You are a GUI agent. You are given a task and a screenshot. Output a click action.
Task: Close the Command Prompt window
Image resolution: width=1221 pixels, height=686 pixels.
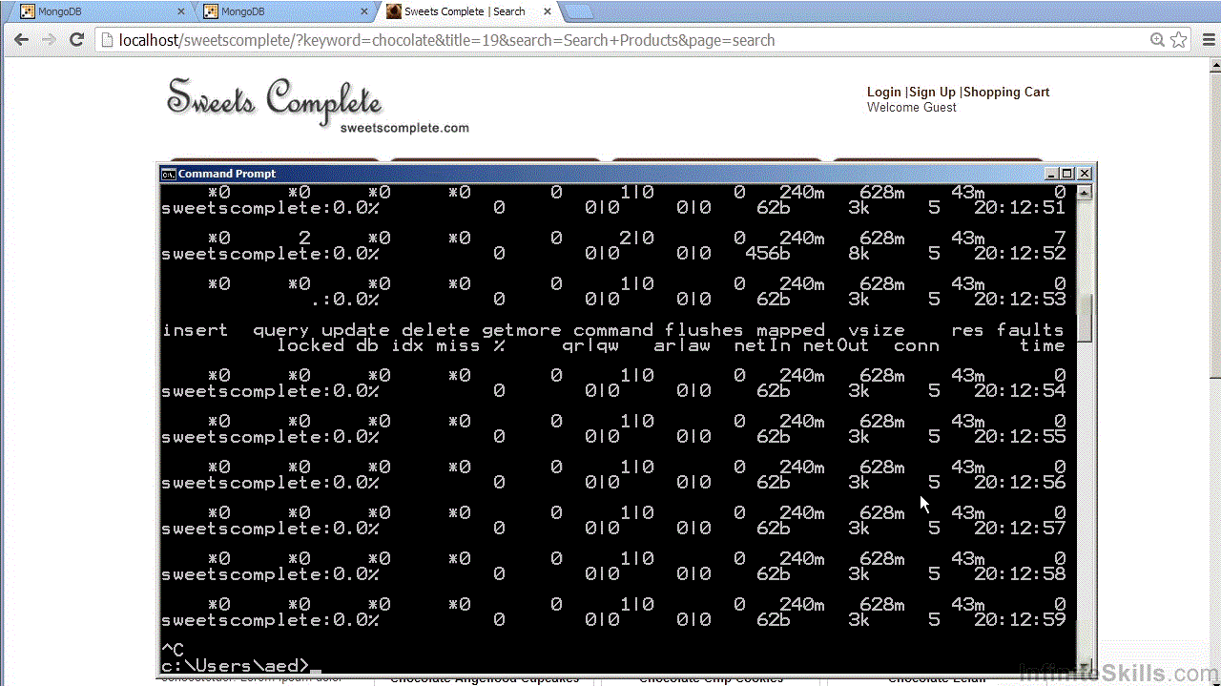pyautogui.click(x=1084, y=174)
